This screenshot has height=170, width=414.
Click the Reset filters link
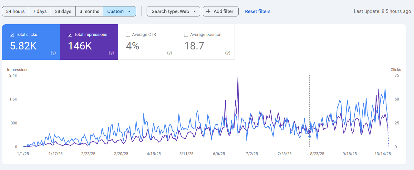click(258, 11)
